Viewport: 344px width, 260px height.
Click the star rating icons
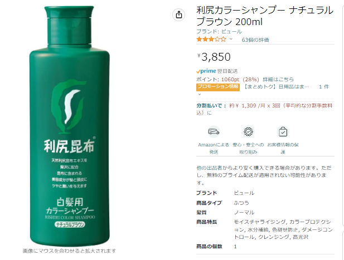pyautogui.click(x=211, y=40)
